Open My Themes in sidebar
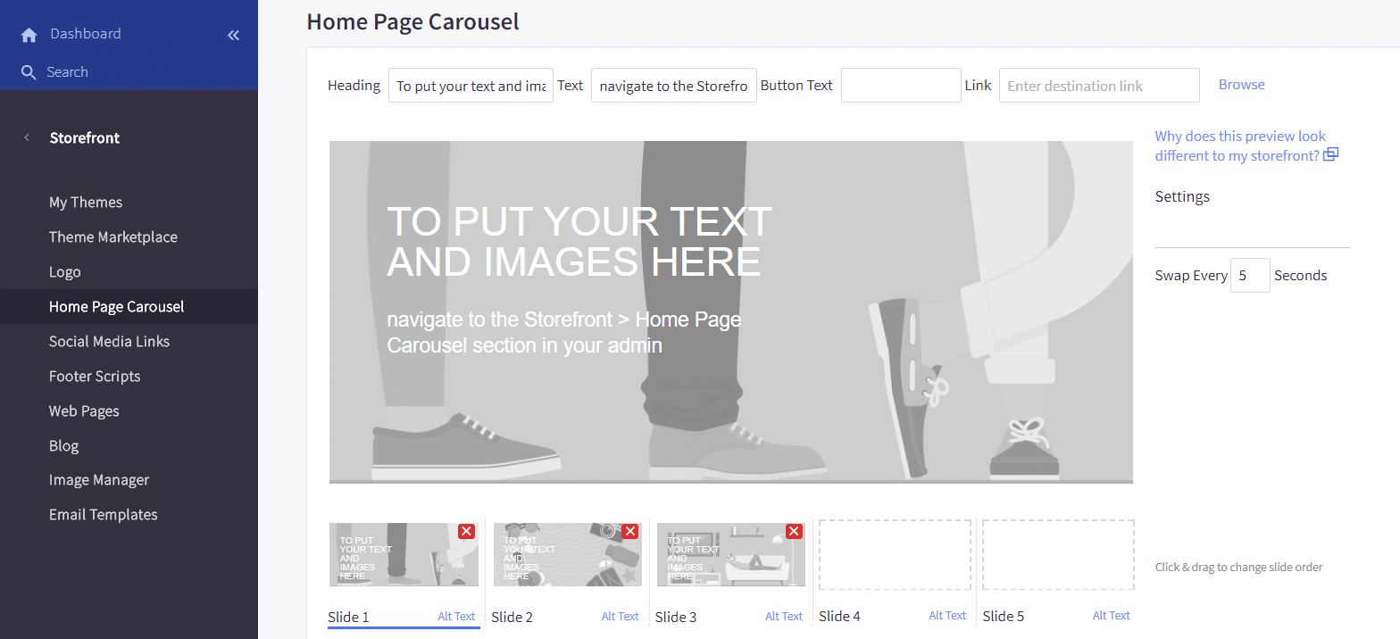 (x=86, y=203)
